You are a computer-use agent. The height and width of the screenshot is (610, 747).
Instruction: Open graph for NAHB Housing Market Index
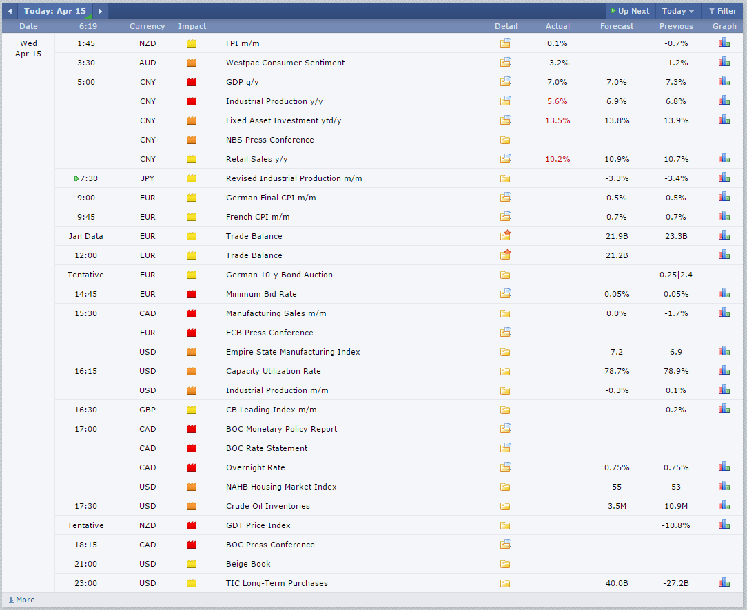(x=724, y=486)
